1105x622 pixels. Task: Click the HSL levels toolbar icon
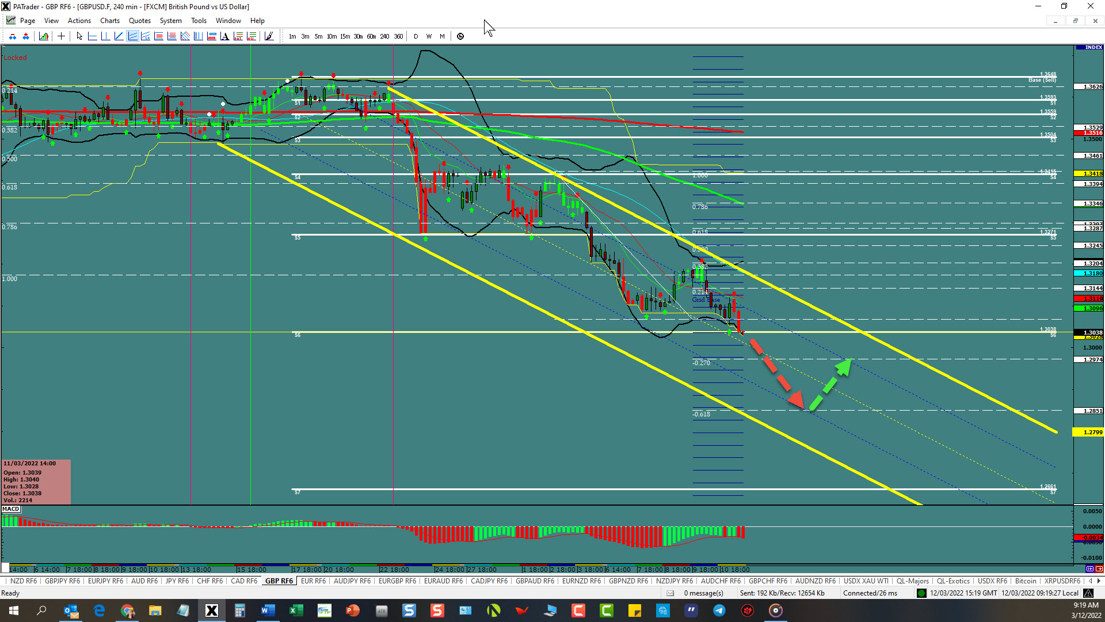click(x=251, y=36)
